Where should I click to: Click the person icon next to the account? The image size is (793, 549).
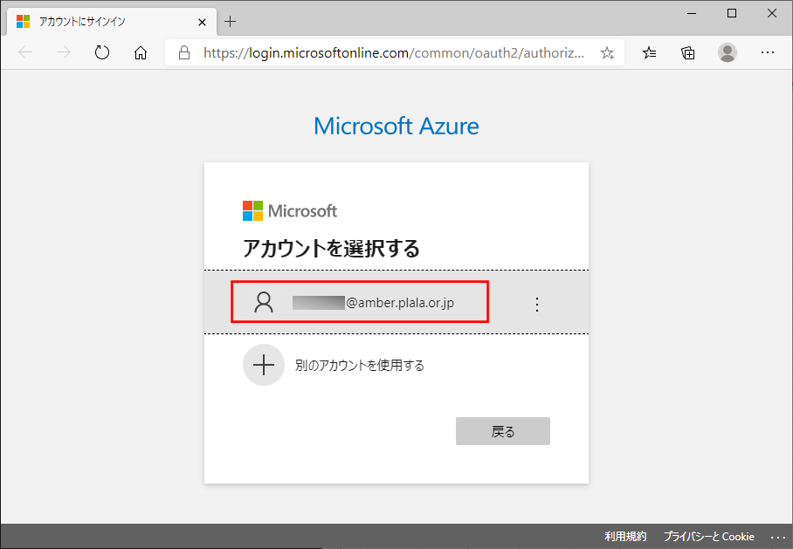pos(265,302)
